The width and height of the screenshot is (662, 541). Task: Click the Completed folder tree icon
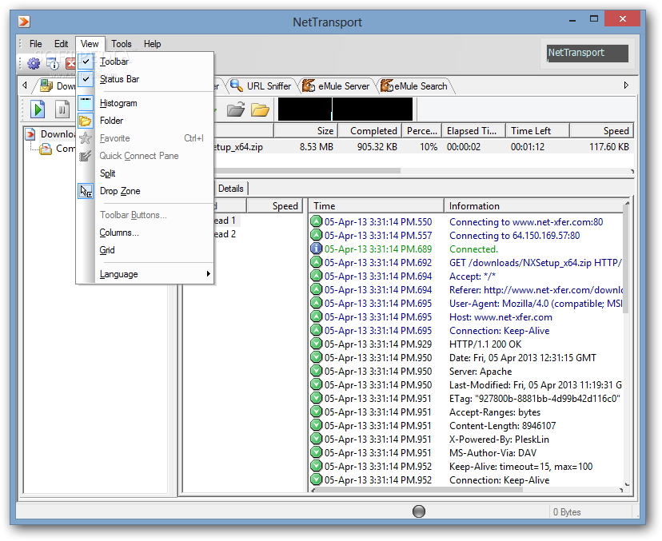[46, 149]
